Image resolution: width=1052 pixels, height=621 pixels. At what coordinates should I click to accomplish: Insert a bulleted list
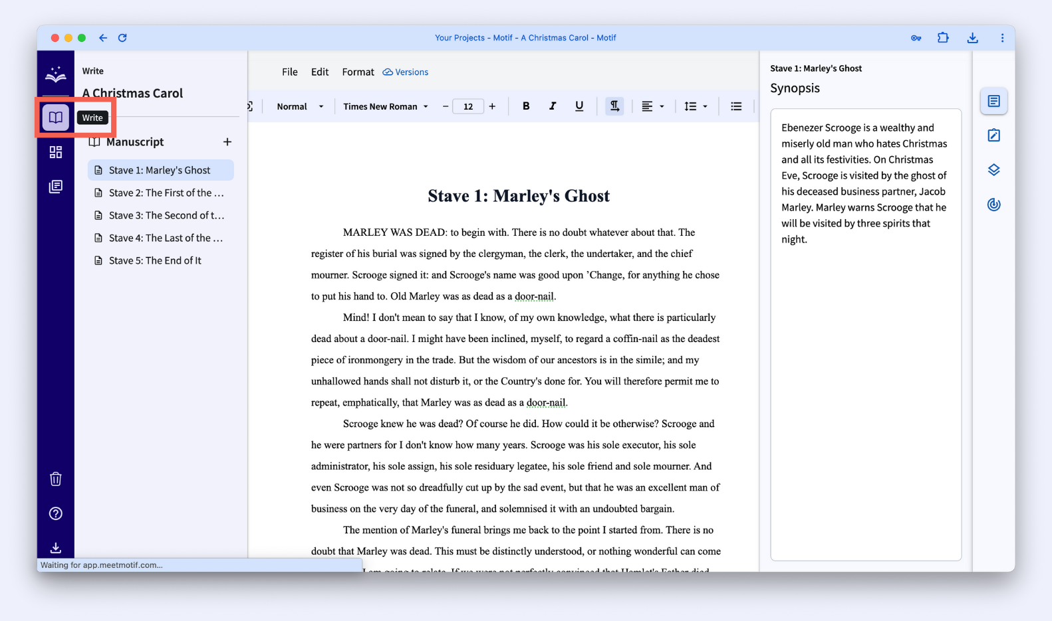(x=736, y=106)
